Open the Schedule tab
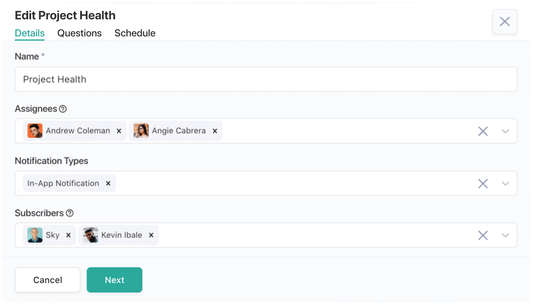Screen dimensions: 534x306 (x=135, y=33)
